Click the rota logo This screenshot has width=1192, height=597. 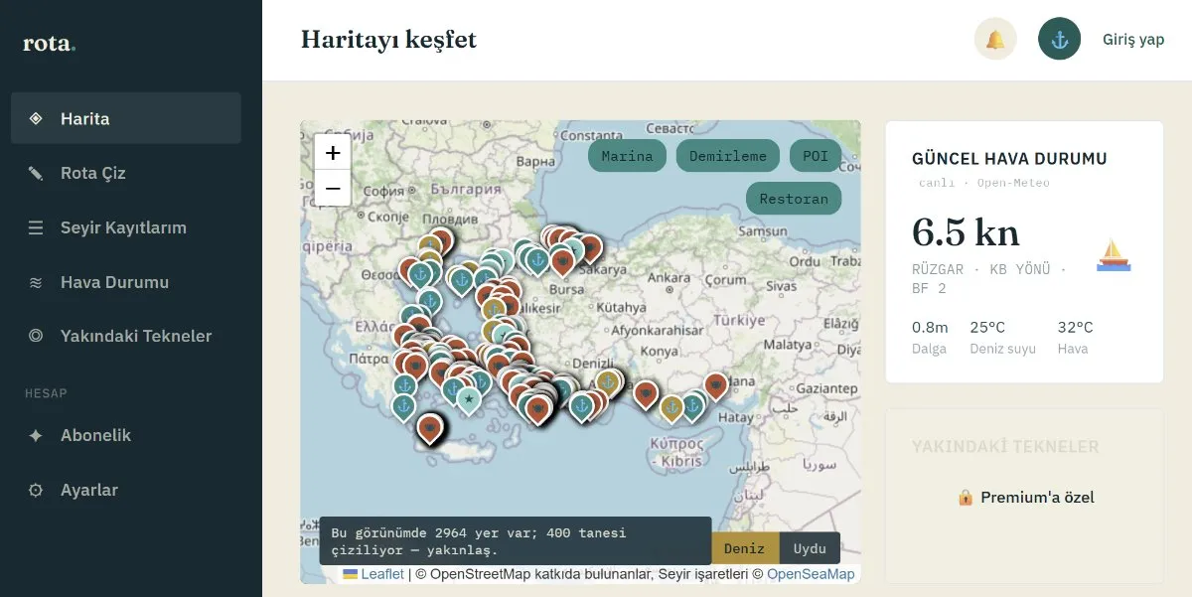click(49, 43)
